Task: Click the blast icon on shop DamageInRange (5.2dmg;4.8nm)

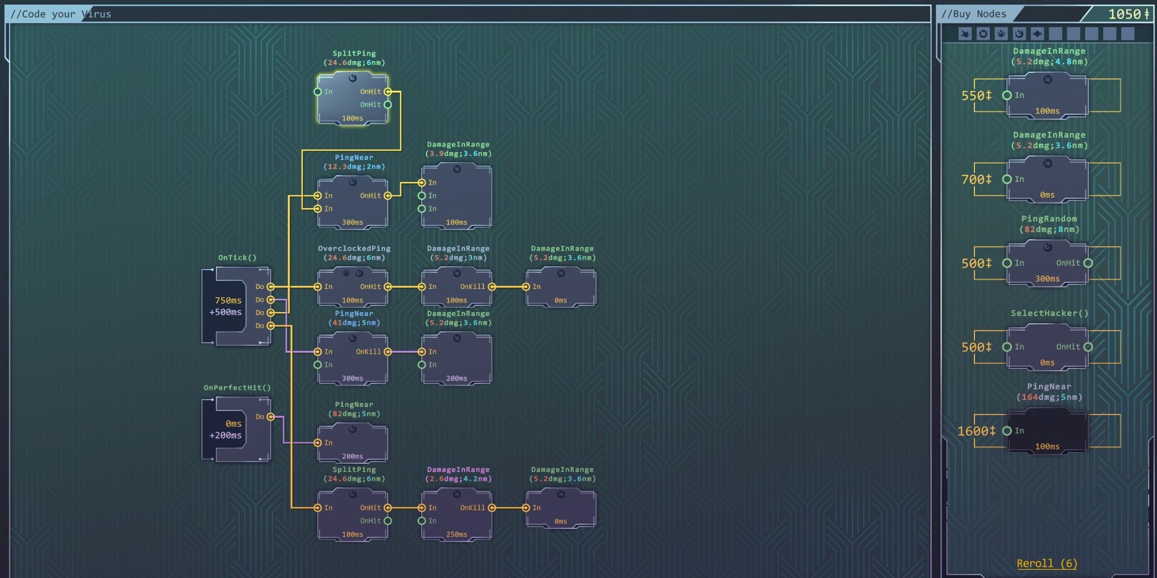Action: coord(1047,80)
